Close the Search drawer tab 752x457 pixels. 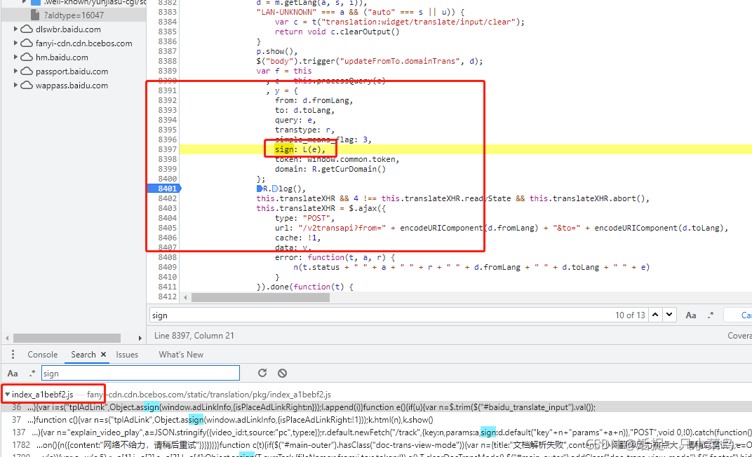[103, 355]
